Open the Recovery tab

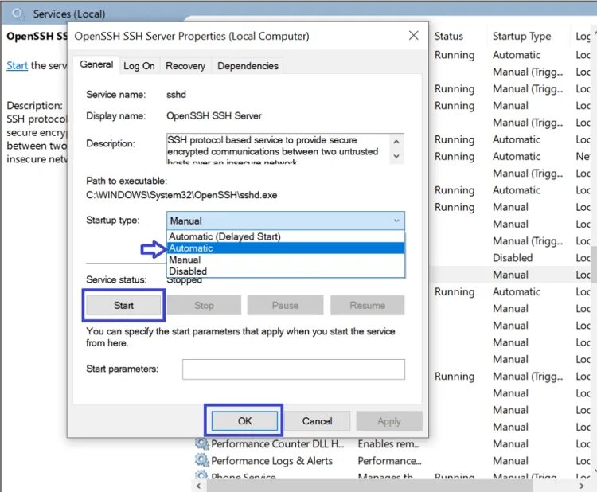(x=185, y=66)
